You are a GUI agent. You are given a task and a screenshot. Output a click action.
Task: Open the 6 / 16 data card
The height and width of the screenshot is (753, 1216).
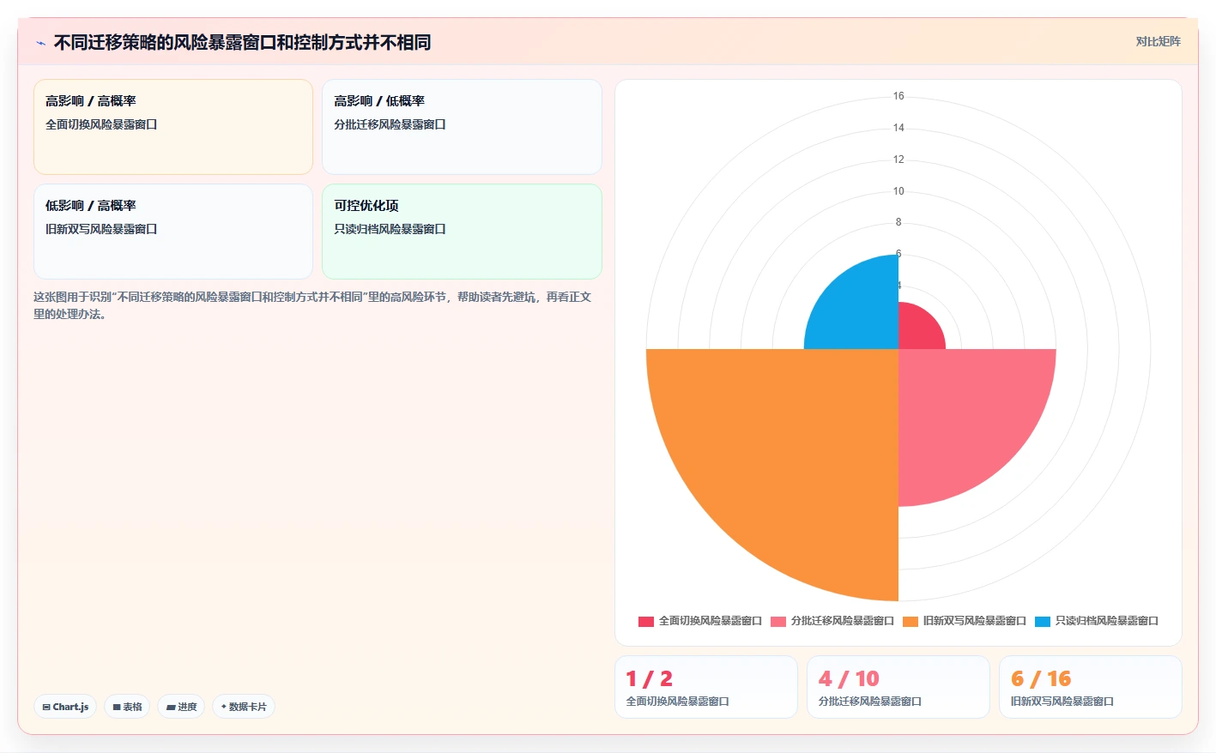click(1091, 687)
